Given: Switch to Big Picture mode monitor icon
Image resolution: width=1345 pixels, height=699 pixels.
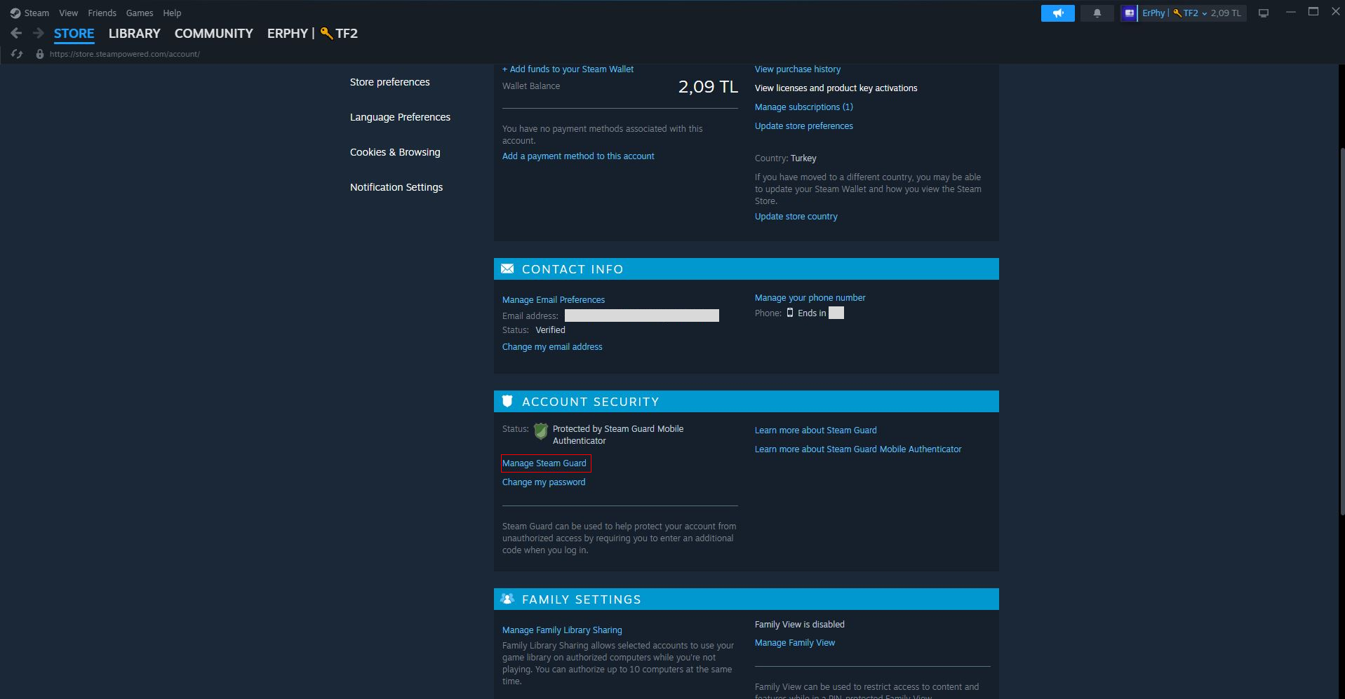Looking at the screenshot, I should pos(1263,13).
